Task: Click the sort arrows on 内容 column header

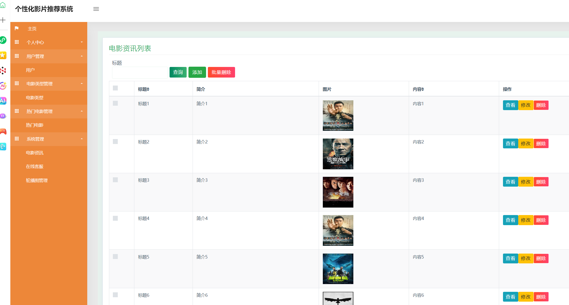Action: pyautogui.click(x=422, y=89)
